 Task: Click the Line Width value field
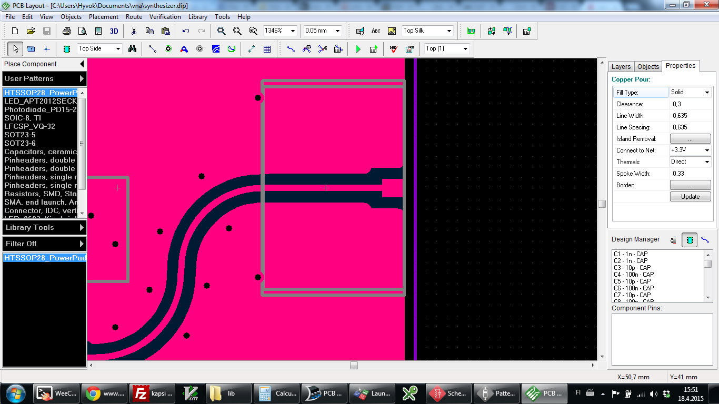(x=690, y=116)
